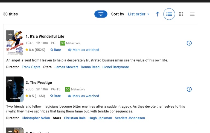This screenshot has height=133, width=210.
Task: Open info for It's a Wonderful Life
Action: 189,43
